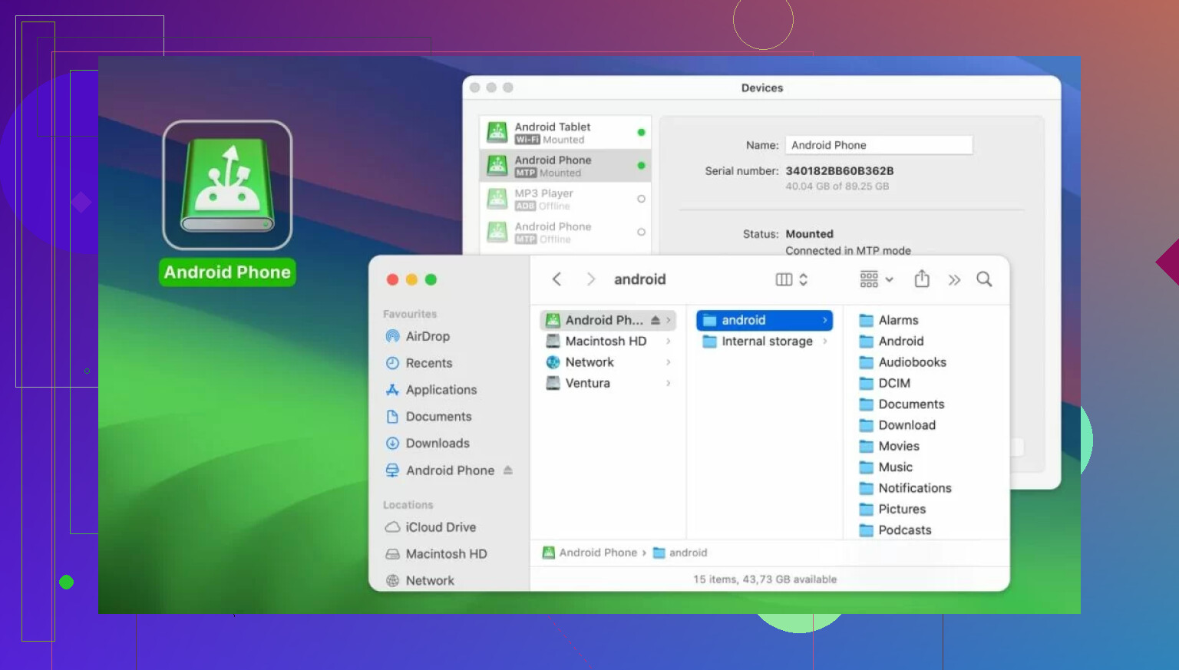Click the Finder Share icon
Screen dimensions: 1179x670
tap(922, 279)
